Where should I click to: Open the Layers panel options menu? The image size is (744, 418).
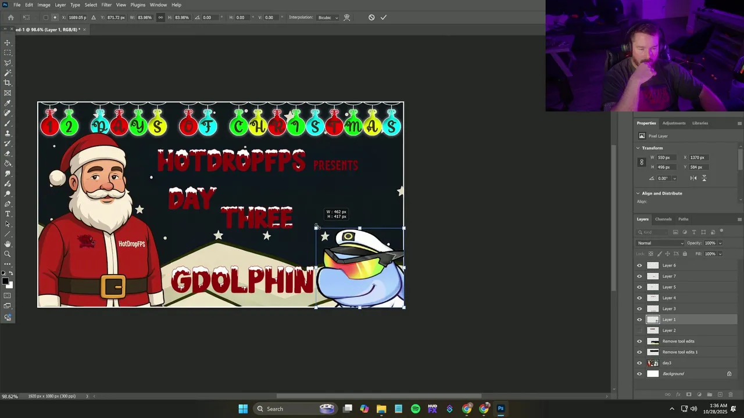739,219
